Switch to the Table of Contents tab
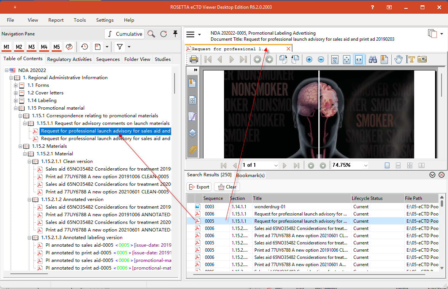The height and width of the screenshot is (289, 448). (23, 59)
